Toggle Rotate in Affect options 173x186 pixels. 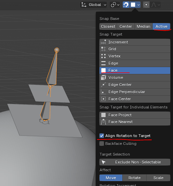(x=134, y=178)
